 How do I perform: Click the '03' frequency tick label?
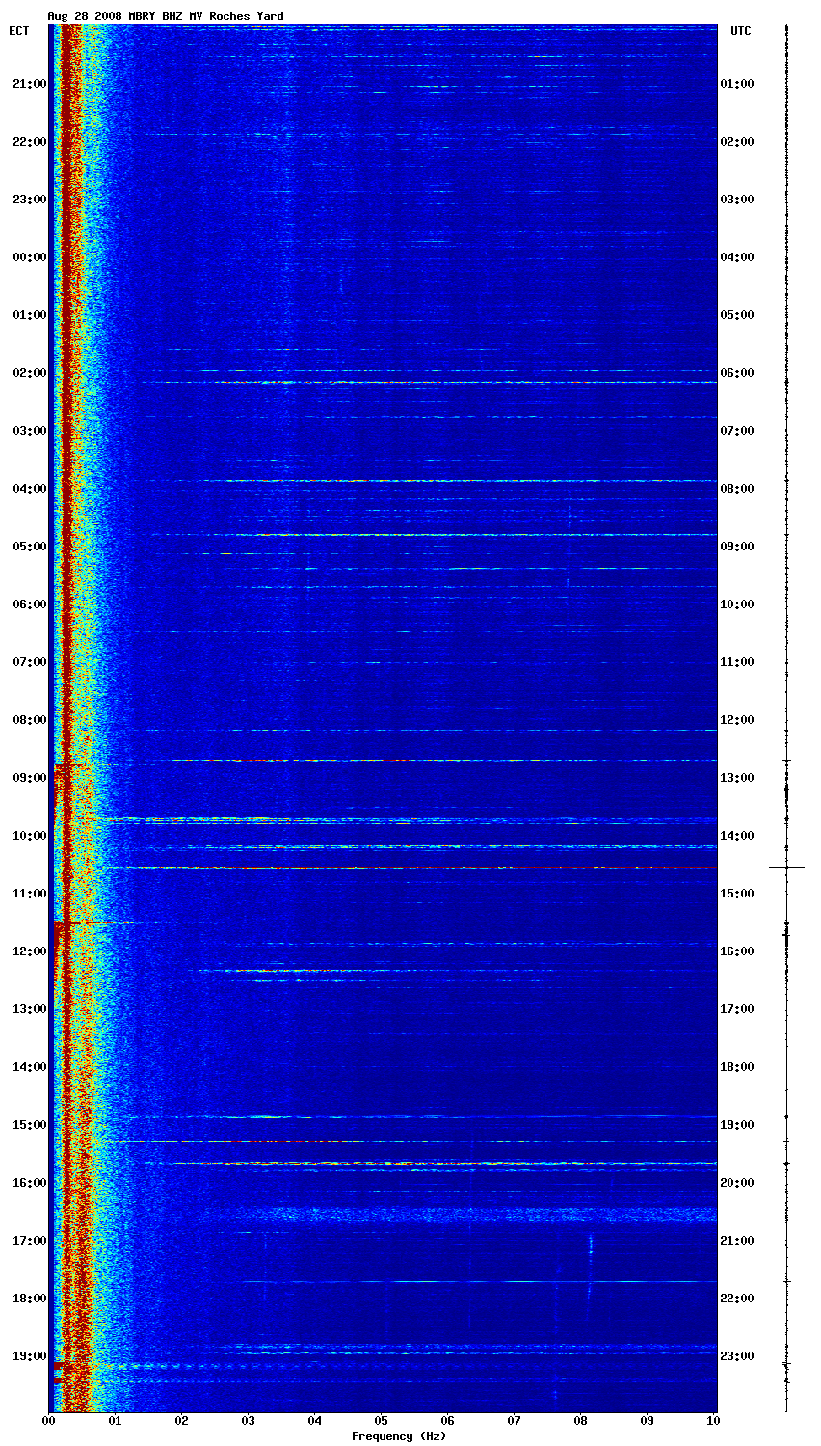point(248,1421)
